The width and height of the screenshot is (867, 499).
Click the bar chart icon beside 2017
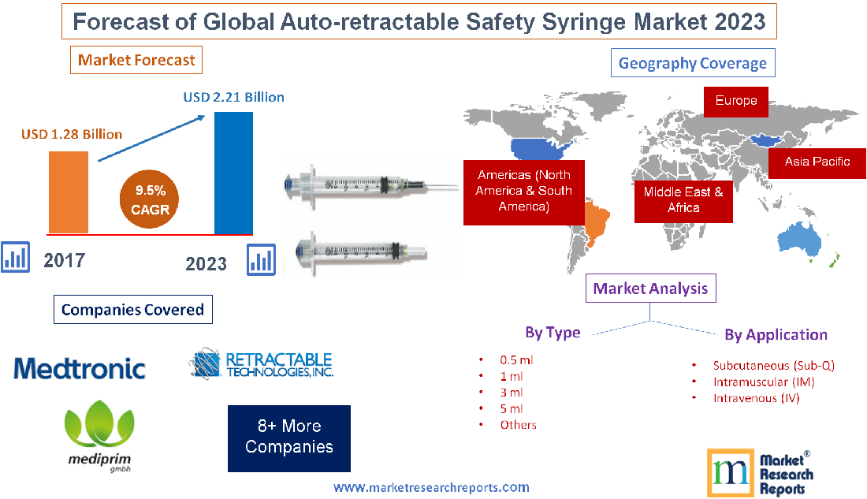pos(15,258)
